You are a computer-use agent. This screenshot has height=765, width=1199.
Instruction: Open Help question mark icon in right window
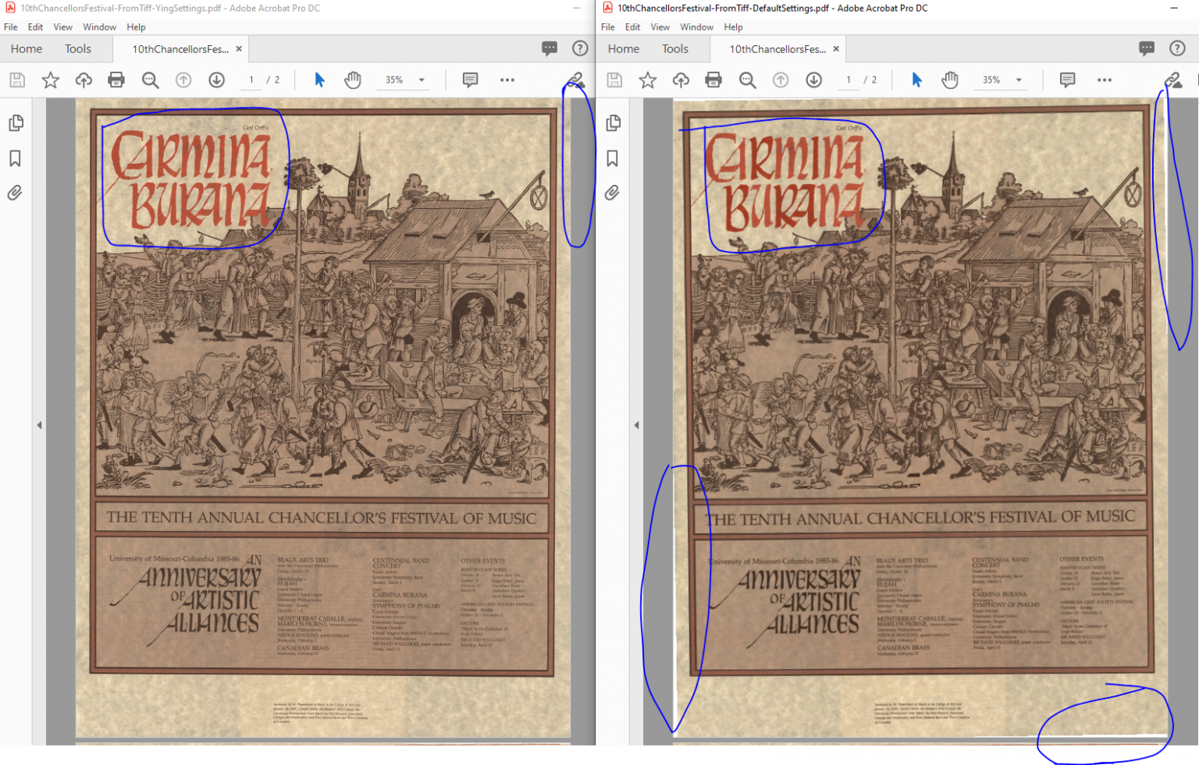(x=1177, y=48)
